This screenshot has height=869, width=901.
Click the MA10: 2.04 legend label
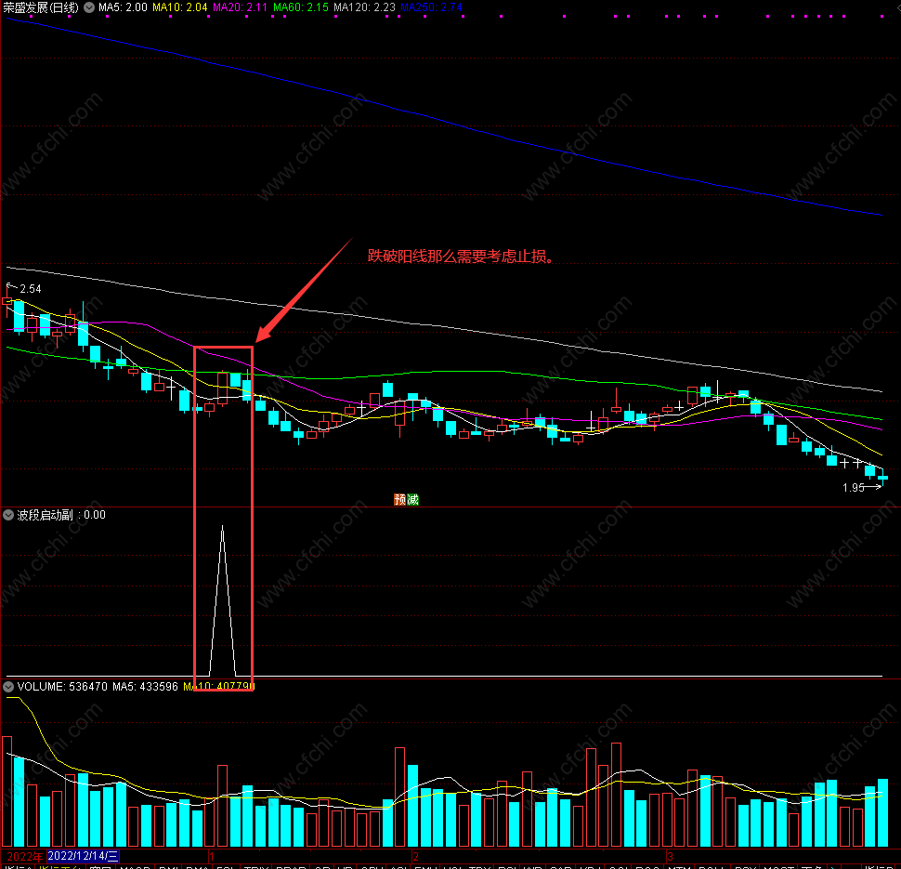click(180, 7)
